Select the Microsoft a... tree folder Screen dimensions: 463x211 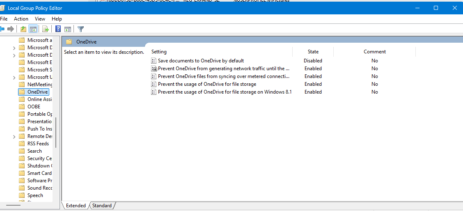(36, 40)
